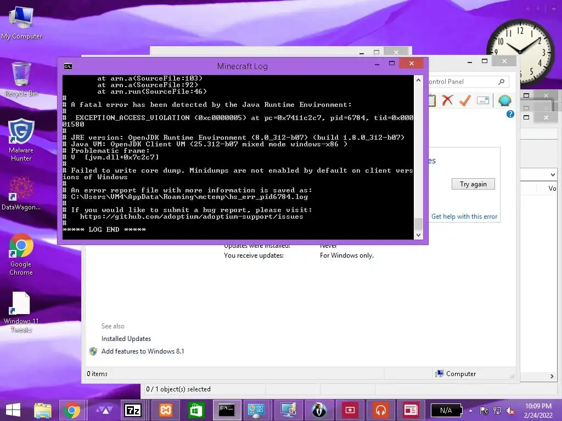This screenshot has height=421, width=562.
Task: Open the red news-layout taskbar app
Action: tap(411, 410)
